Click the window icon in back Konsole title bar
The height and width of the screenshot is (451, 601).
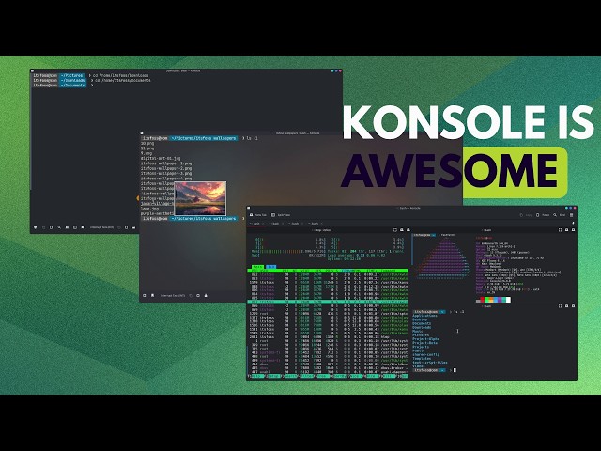coord(33,71)
